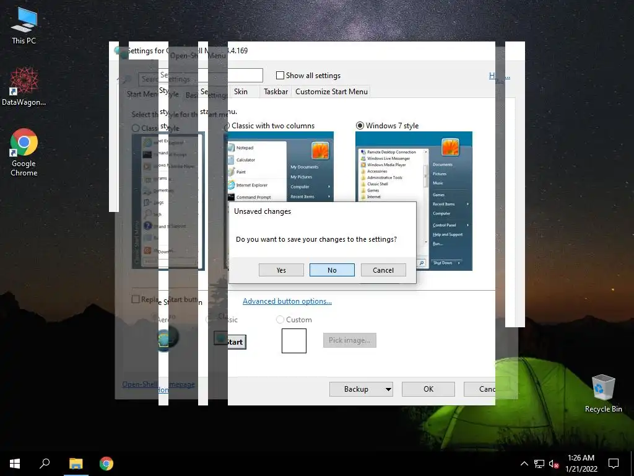Screen dimensions: 634x476
Task: Open the Customize Start Menu tab
Action: tap(332, 92)
